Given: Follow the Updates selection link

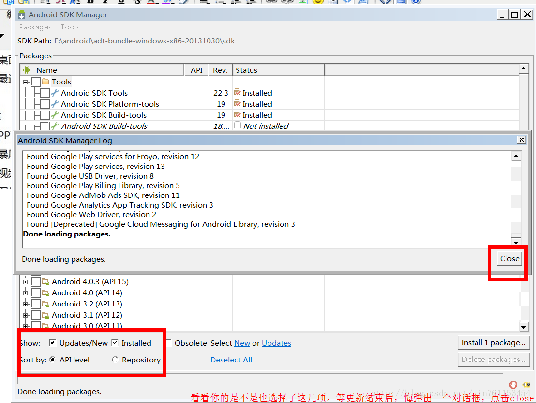Looking at the screenshot, I should pos(276,343).
